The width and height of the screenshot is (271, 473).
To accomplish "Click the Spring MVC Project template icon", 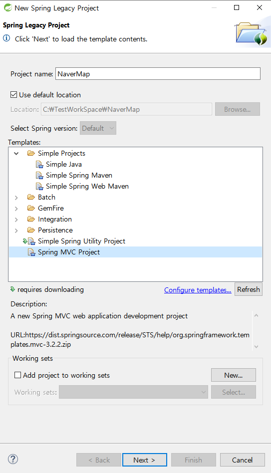I will click(31, 252).
